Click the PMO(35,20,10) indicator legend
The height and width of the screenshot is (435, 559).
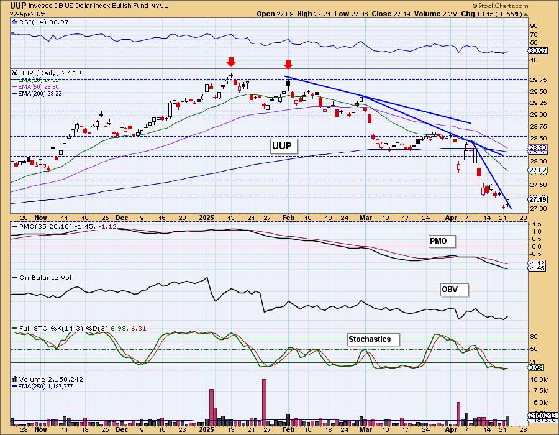(64, 226)
